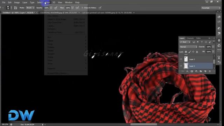Open the eraser Mode dropdown
Screen dimensions: 224x126
tap(30, 8)
